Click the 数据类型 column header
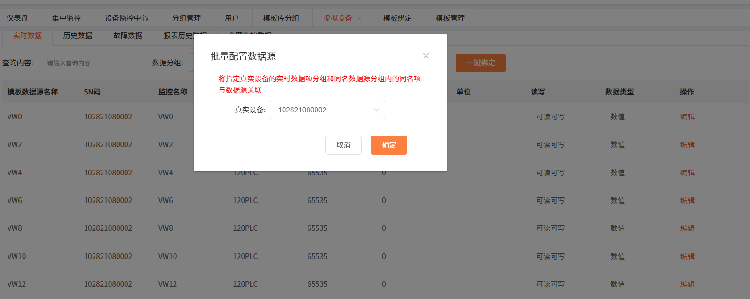This screenshot has width=750, height=299. [619, 92]
